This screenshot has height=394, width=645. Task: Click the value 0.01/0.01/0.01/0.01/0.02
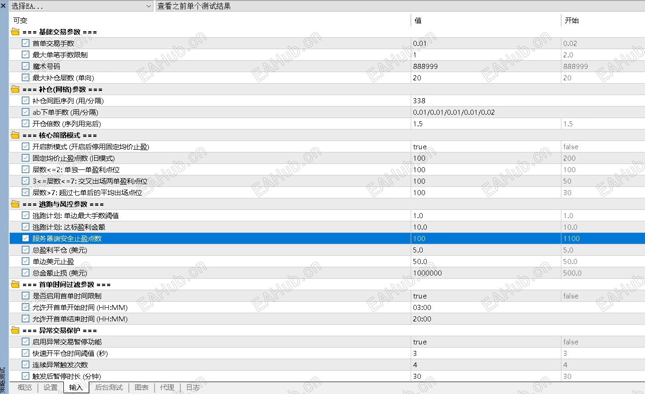[x=454, y=112]
